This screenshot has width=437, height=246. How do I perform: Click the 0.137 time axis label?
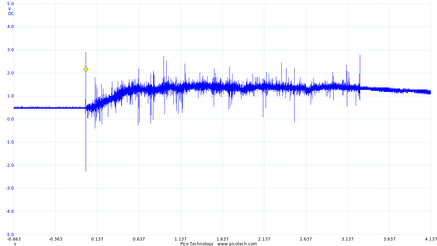point(97,239)
